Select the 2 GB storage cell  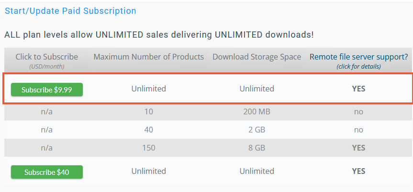257,130
